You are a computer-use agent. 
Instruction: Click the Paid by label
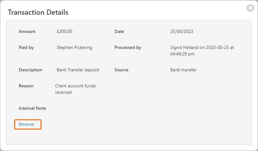click(26, 48)
